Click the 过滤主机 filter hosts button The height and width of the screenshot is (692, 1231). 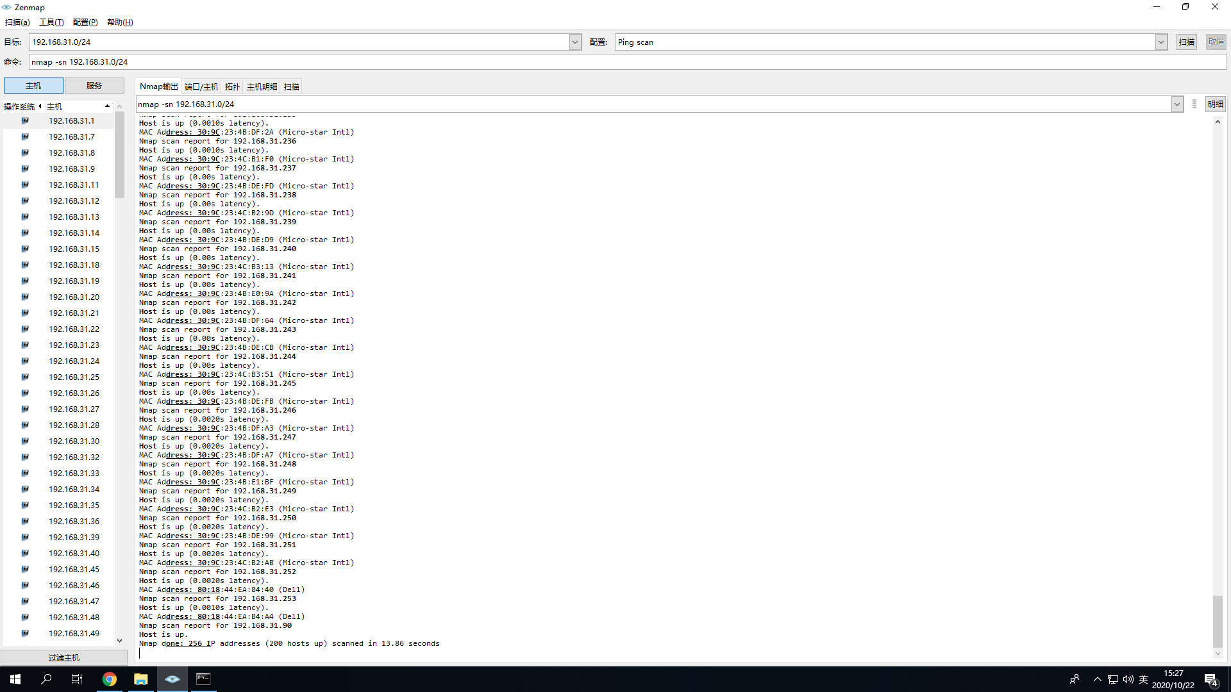pyautogui.click(x=64, y=657)
